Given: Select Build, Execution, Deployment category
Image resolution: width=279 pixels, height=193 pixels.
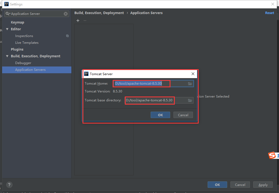Looking at the screenshot, I should pyautogui.click(x=36, y=56).
